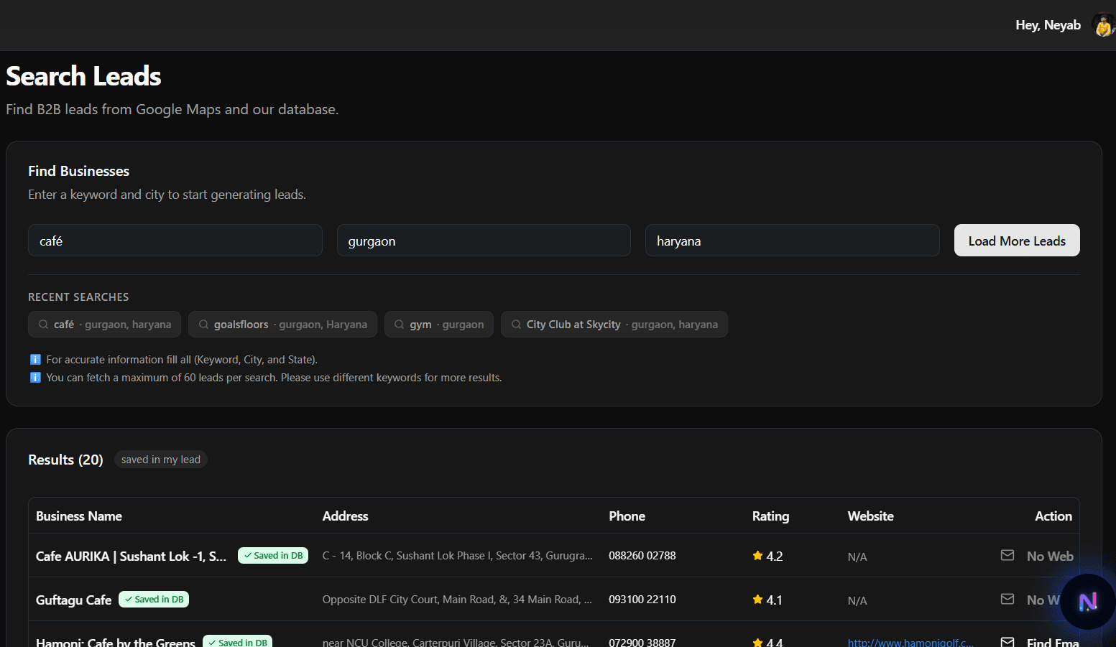Click N/A website cell of Cafe AURIKA

point(857,557)
